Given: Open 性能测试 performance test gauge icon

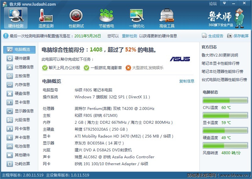Looking at the screenshot, I should (76, 18).
